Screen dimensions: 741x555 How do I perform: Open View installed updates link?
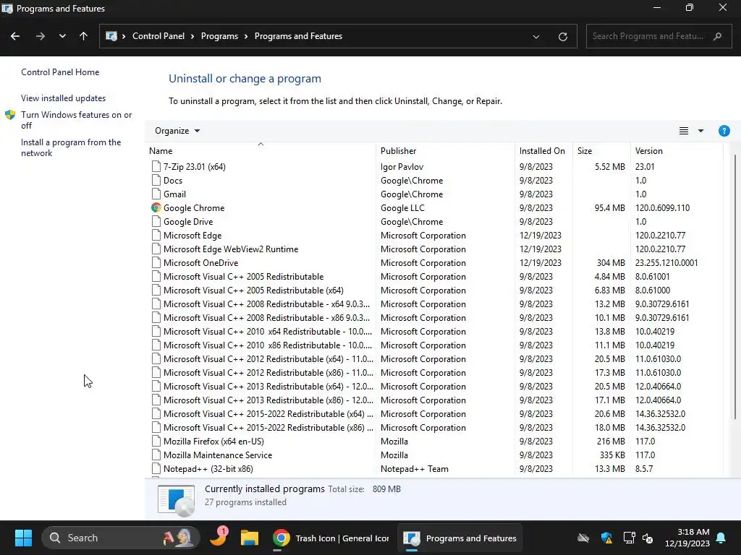pyautogui.click(x=64, y=98)
